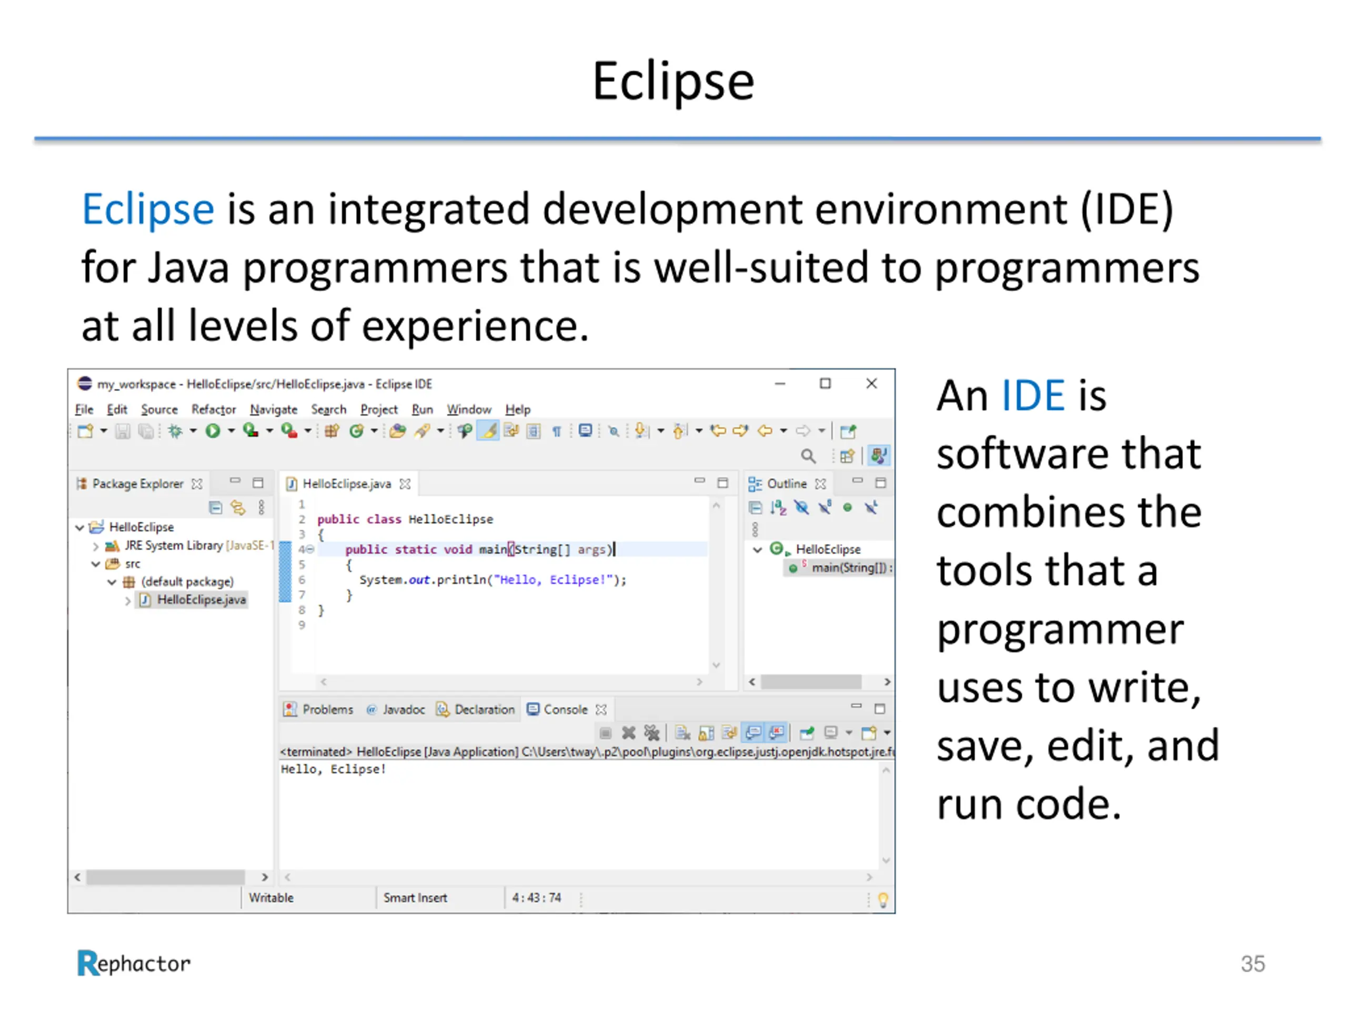Toggle Mark Occurrences highlighter icon
1347x1010 pixels.
[x=488, y=431]
